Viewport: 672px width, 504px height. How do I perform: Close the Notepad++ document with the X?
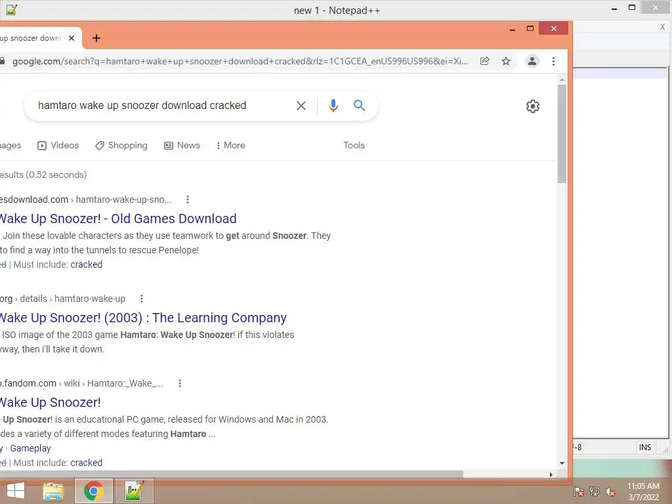[662, 26]
